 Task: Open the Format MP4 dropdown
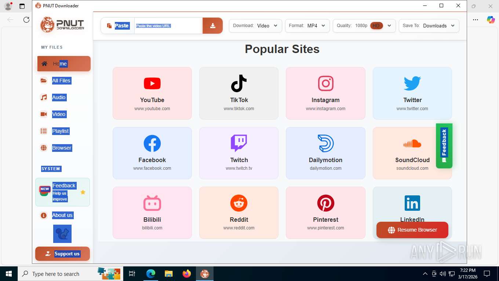(x=307, y=26)
